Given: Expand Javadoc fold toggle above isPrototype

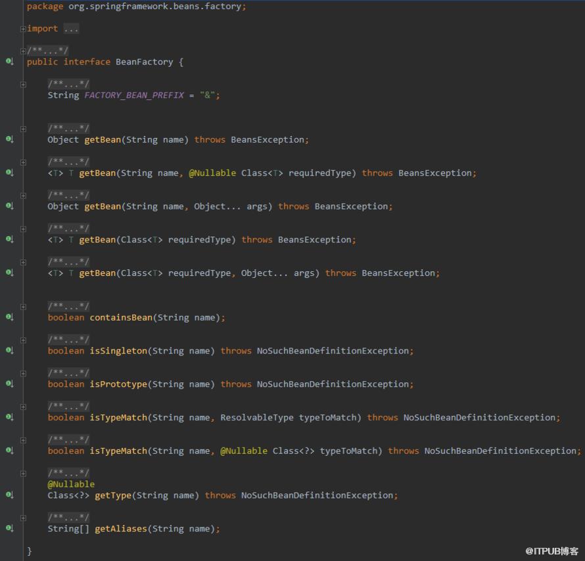Looking at the screenshot, I should [x=23, y=374].
